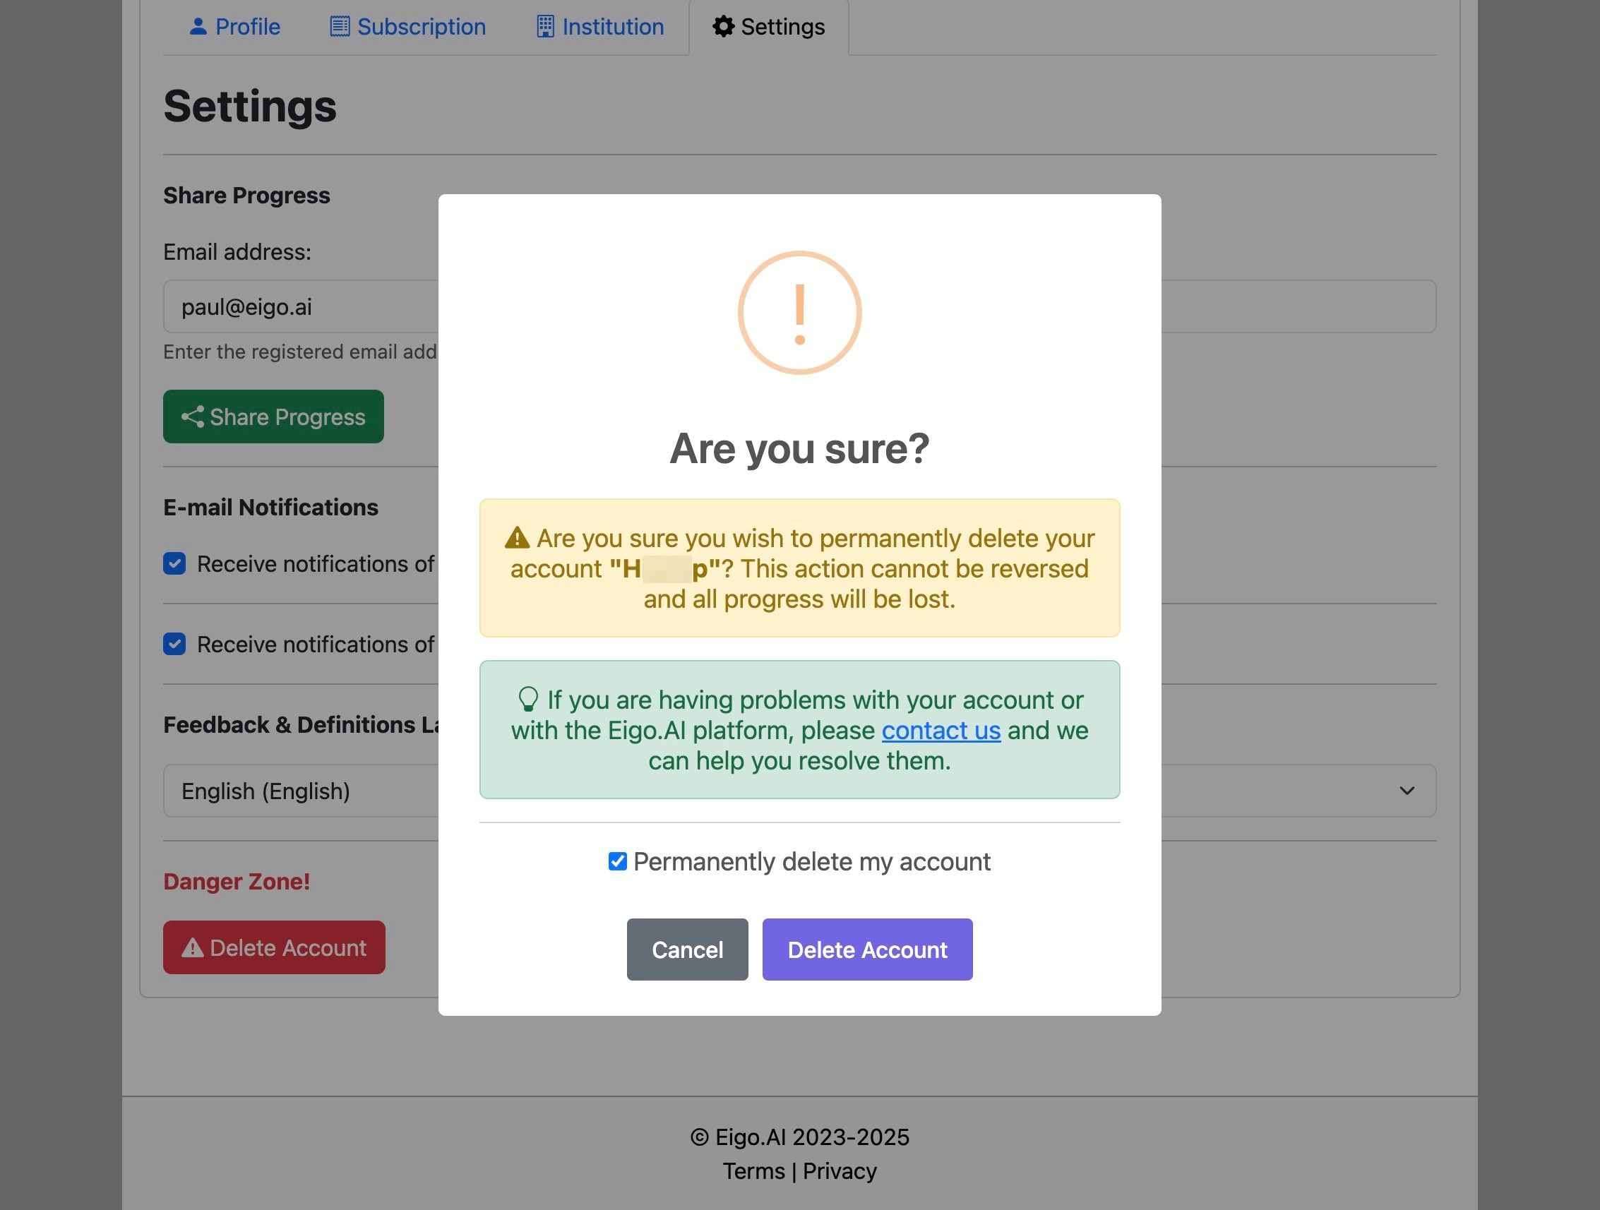Click the orange exclamation circle icon
The image size is (1600, 1210).
799,313
